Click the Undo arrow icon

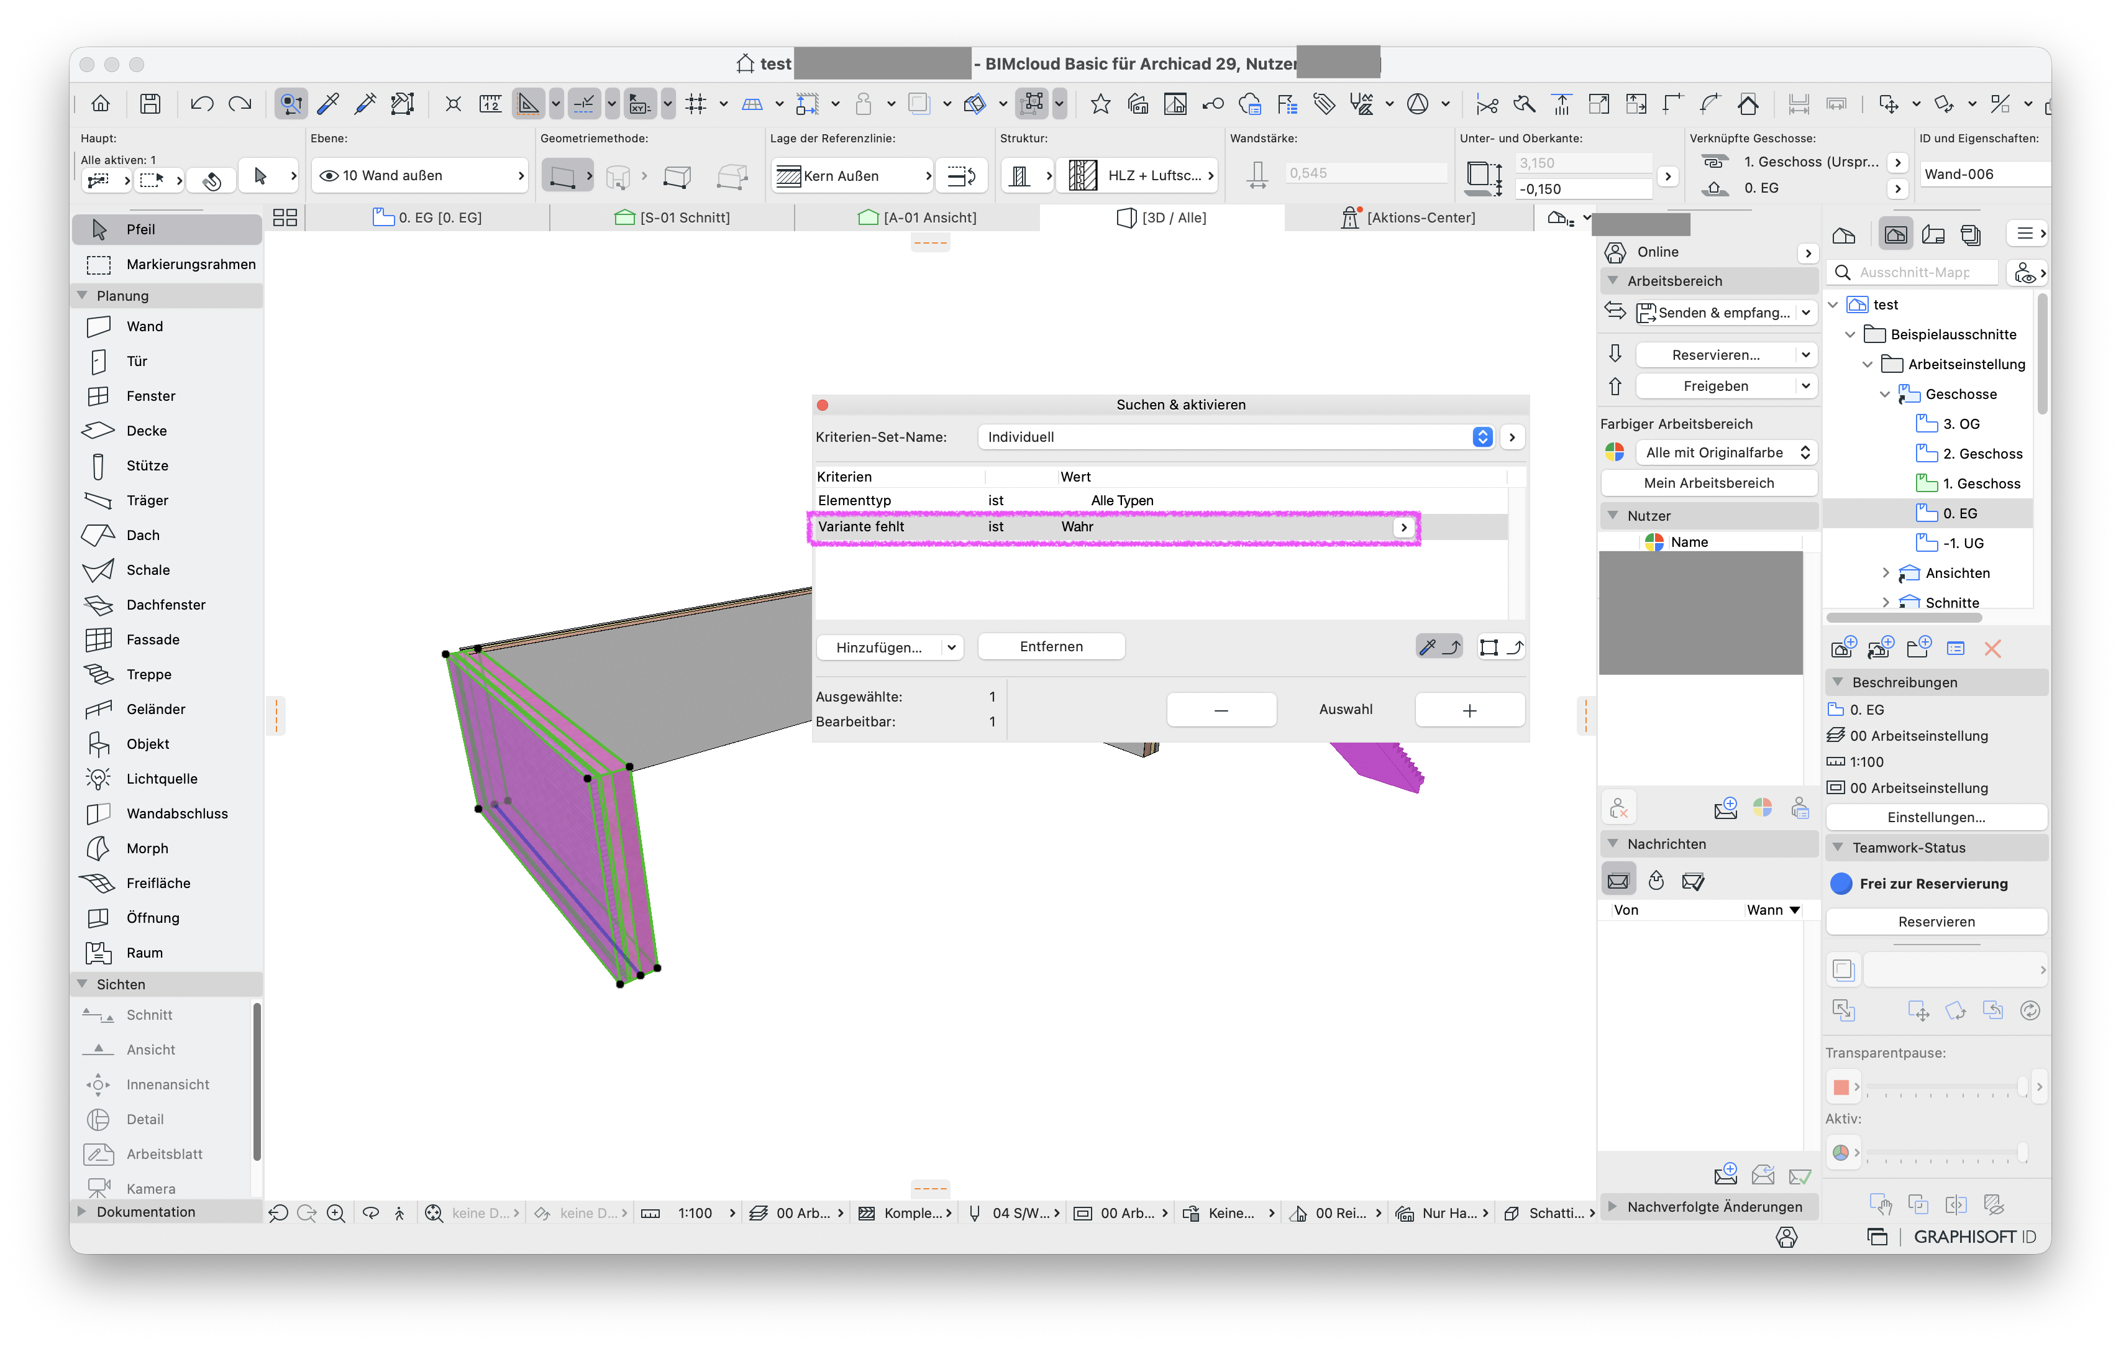coord(202,104)
